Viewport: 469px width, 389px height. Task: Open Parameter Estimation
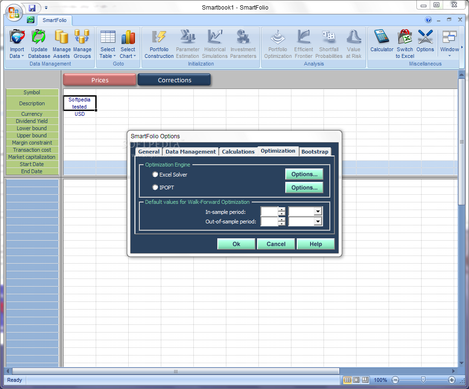pos(188,44)
